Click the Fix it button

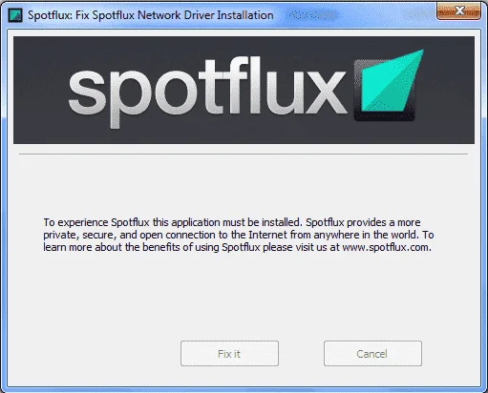point(229,354)
